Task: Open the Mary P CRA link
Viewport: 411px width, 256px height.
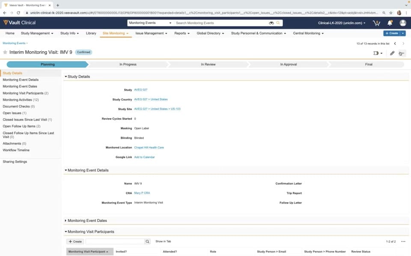Action: [x=142, y=193]
